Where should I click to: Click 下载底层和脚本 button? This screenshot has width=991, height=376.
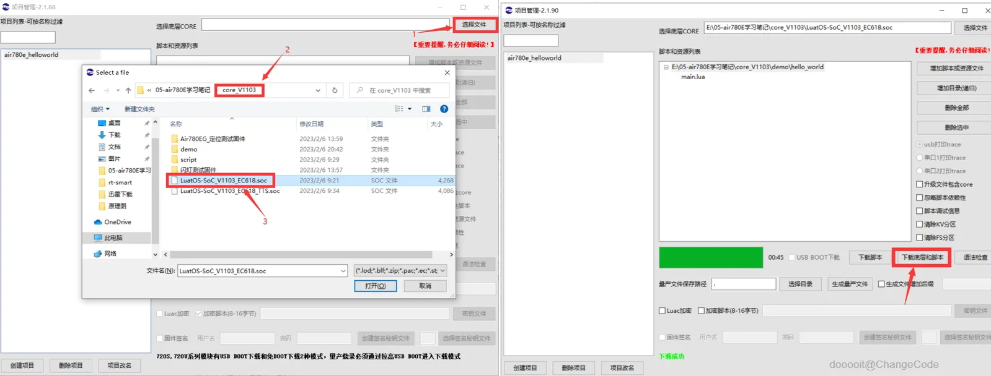[922, 257]
